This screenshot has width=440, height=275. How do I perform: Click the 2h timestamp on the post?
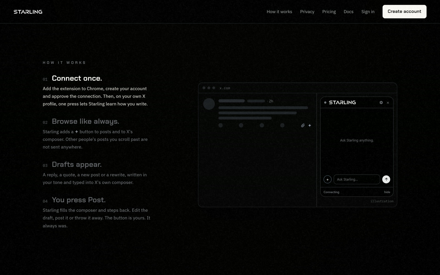[271, 101]
